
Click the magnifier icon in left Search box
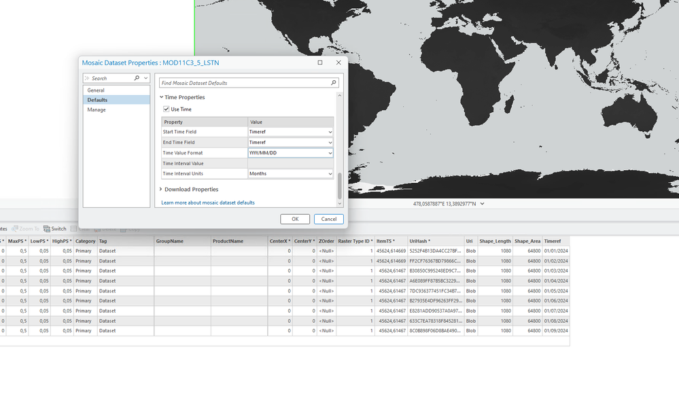coord(137,78)
